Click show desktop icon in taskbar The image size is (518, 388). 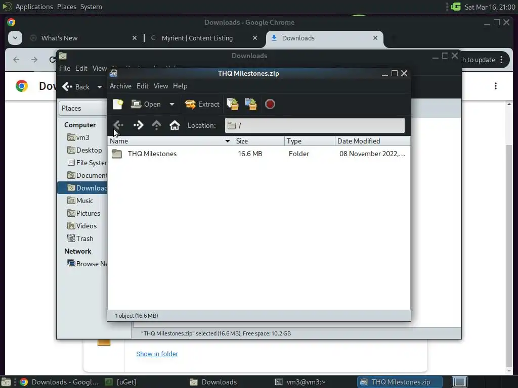tap(6, 382)
